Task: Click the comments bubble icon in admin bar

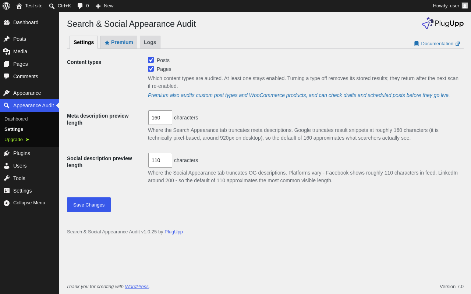Action: coord(80,6)
